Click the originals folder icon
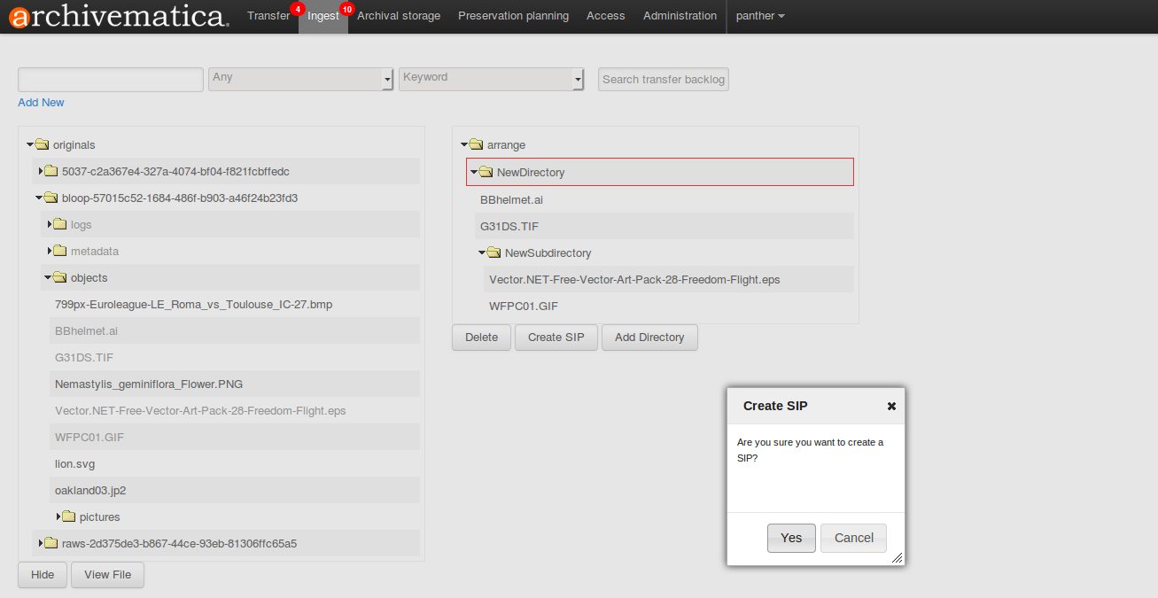Screen dimensions: 1158x598 42,144
